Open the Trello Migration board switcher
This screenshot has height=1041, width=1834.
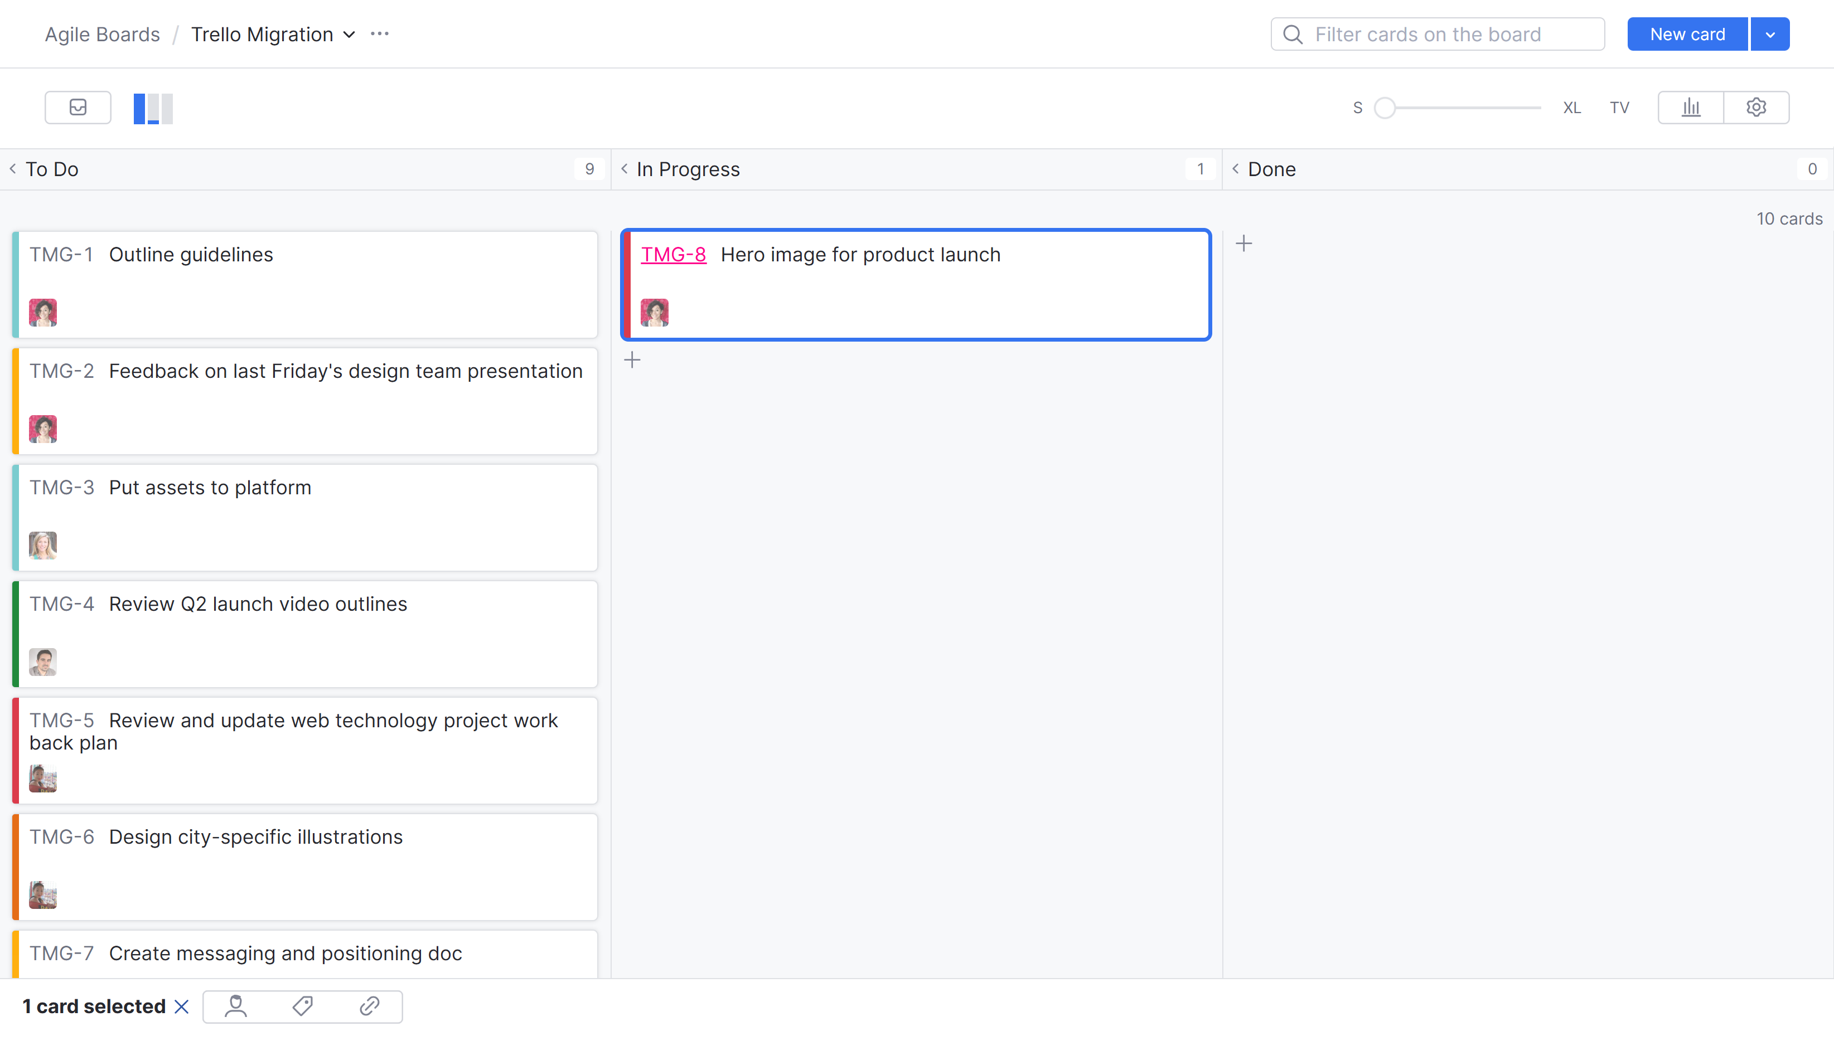click(349, 33)
